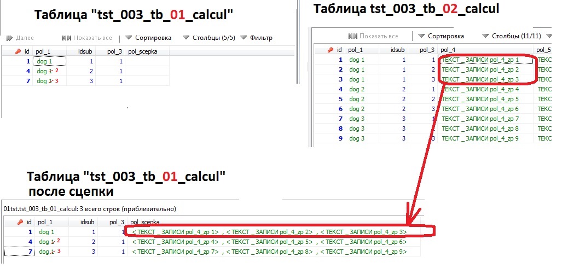568x280 pixels.
Task: Open 'Сортировка' dropdown in right table toolbar
Action: (421, 36)
